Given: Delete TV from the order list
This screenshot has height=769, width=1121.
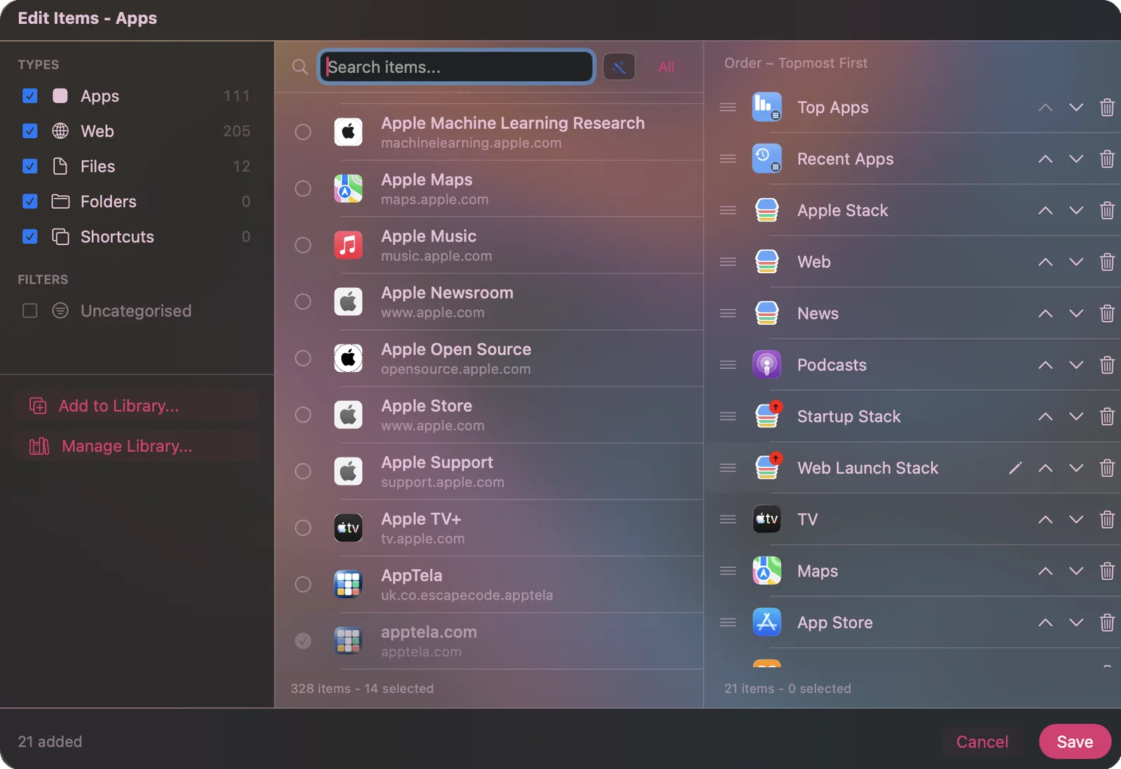Looking at the screenshot, I should 1107,519.
